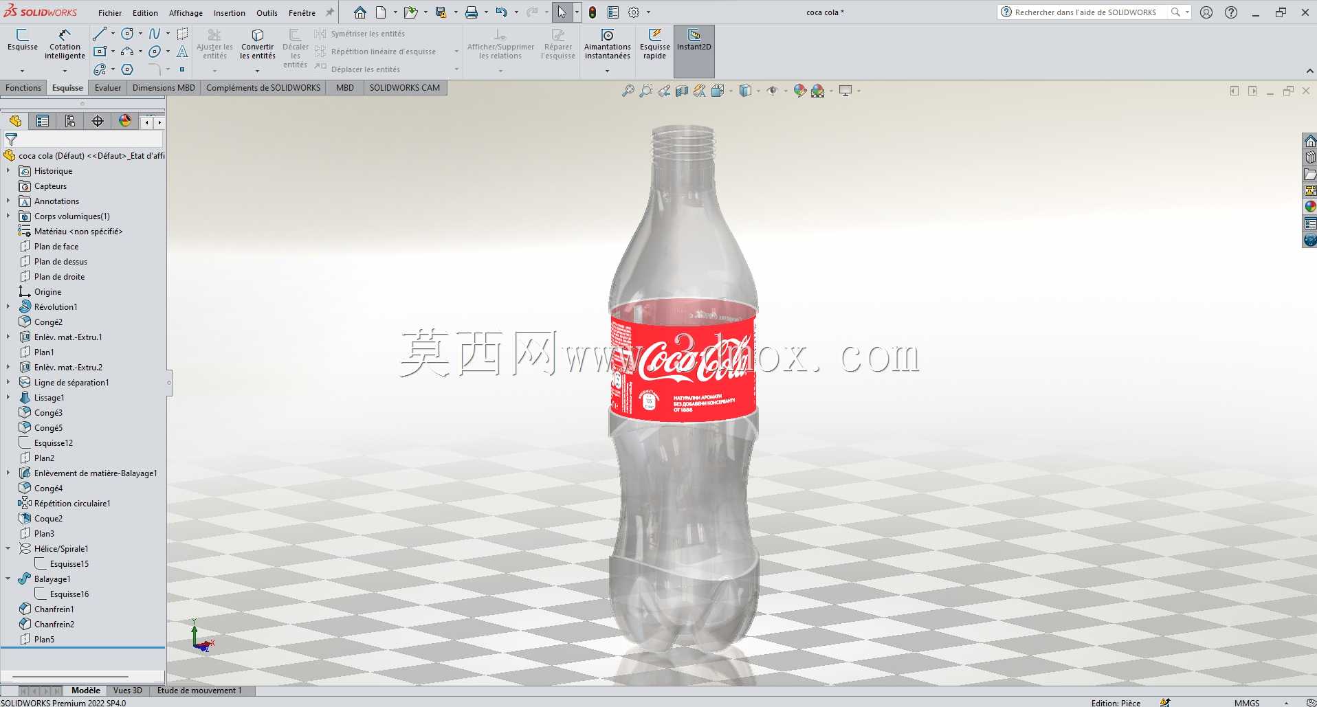Image resolution: width=1317 pixels, height=707 pixels.
Task: Select the Ellipse sketch tool
Action: [155, 52]
